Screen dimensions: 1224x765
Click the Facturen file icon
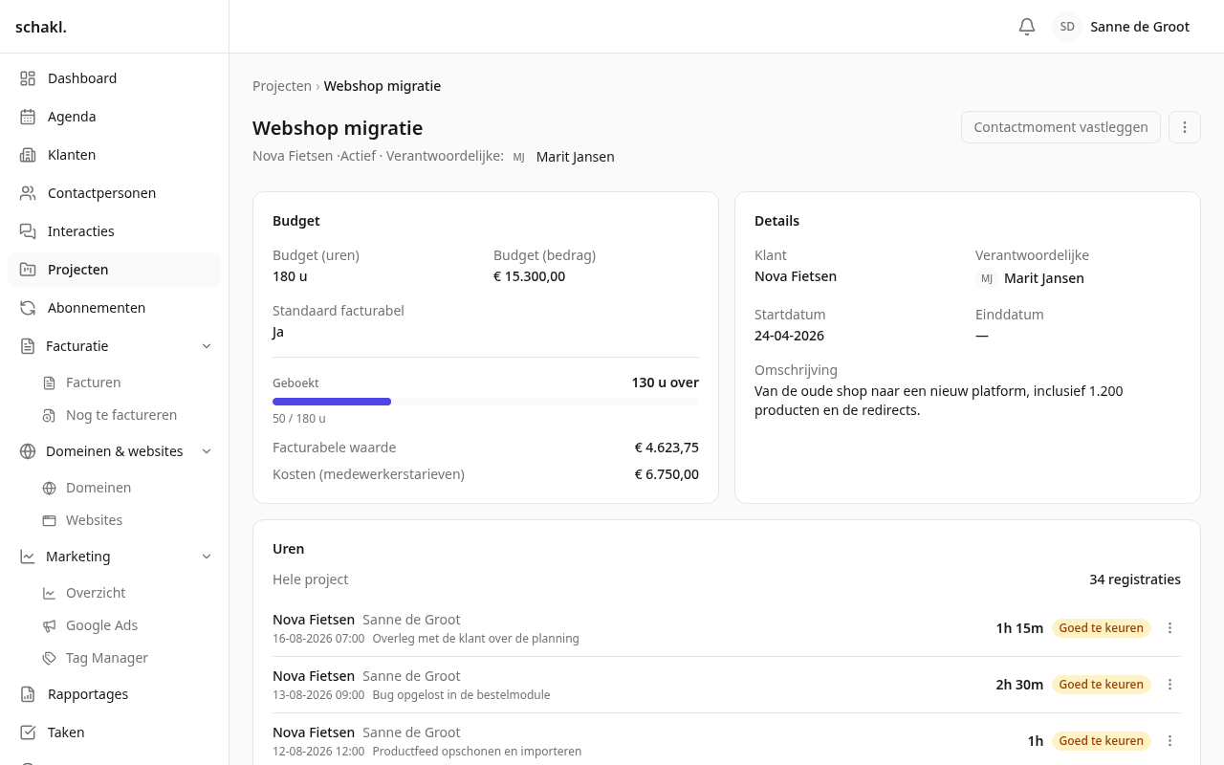tap(49, 382)
